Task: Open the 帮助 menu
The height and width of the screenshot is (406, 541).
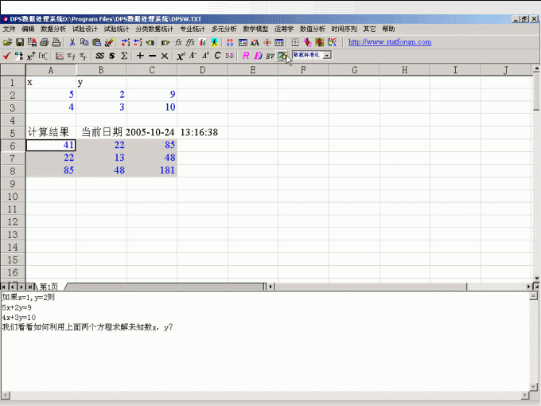Action: point(388,29)
